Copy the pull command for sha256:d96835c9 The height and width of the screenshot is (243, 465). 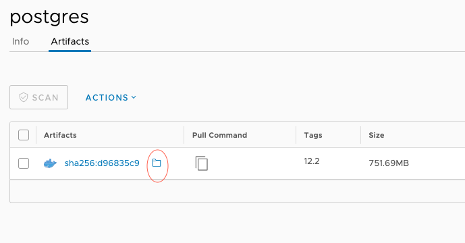click(202, 163)
